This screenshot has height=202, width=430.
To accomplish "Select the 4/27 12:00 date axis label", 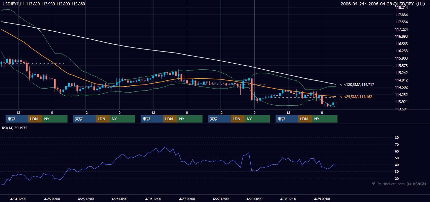I will (221, 199).
